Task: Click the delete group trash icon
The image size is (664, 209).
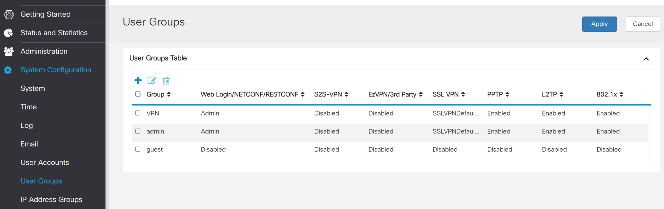Action: (166, 81)
